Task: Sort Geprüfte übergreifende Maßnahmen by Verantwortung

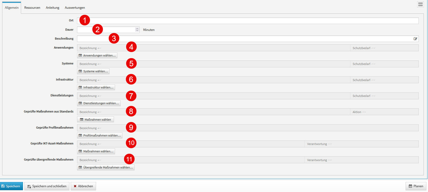Action: (x=319, y=160)
